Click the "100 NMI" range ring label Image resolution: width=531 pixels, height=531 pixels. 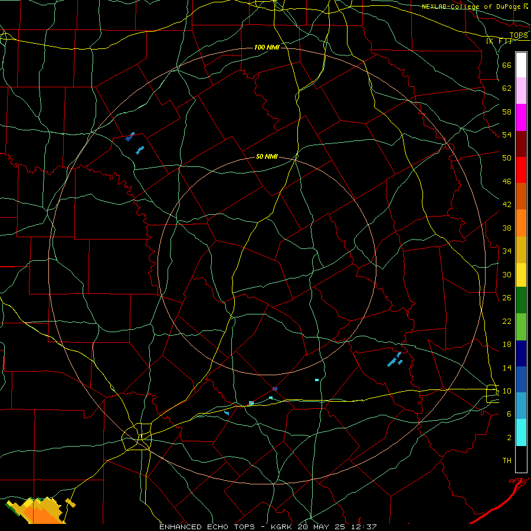(x=267, y=47)
